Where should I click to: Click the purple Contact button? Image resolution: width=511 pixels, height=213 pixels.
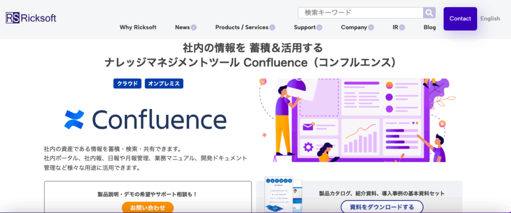tap(460, 18)
